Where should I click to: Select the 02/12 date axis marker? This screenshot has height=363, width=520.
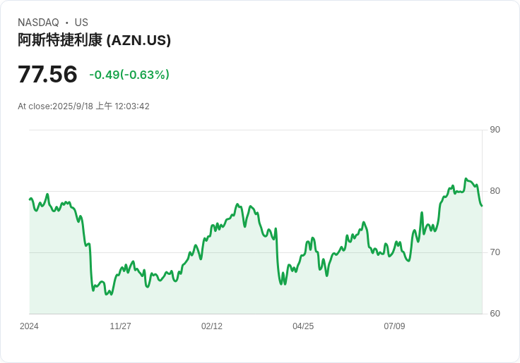click(211, 326)
